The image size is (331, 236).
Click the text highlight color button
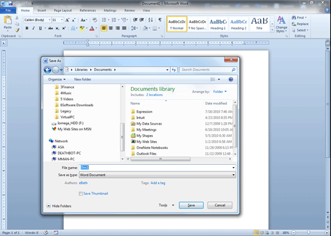coord(82,28)
